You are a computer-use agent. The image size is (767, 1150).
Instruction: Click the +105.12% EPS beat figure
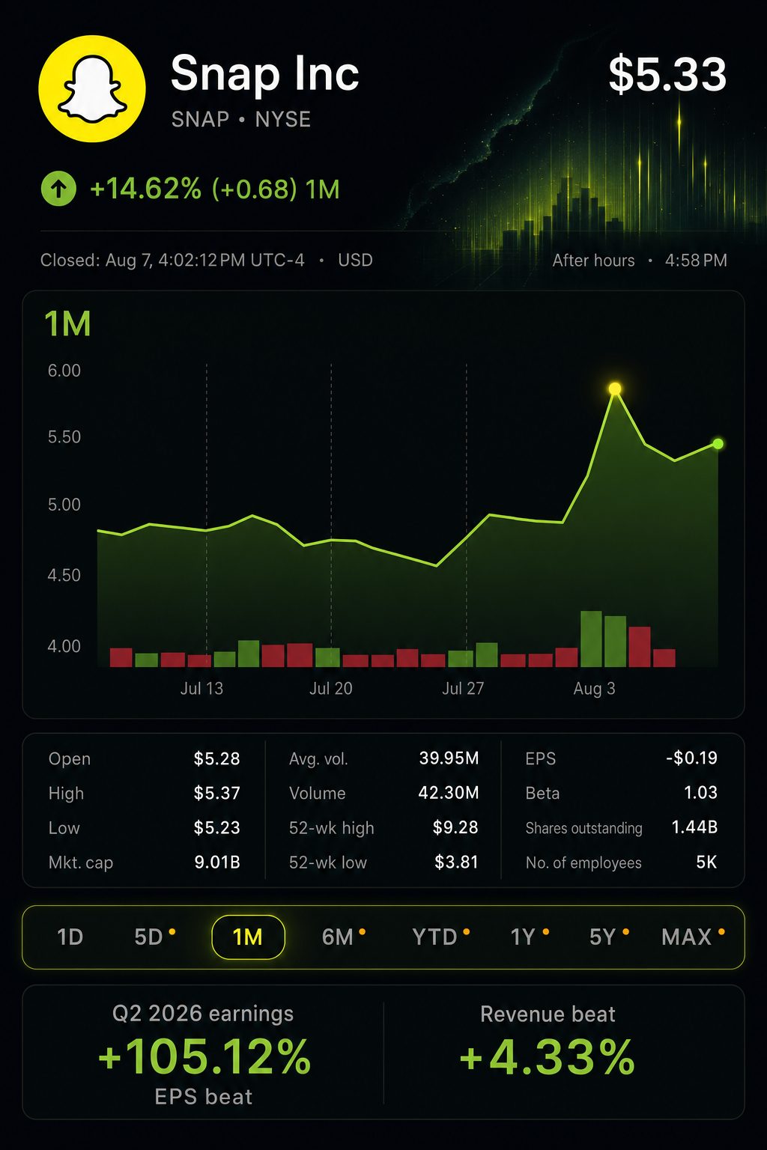point(204,1057)
